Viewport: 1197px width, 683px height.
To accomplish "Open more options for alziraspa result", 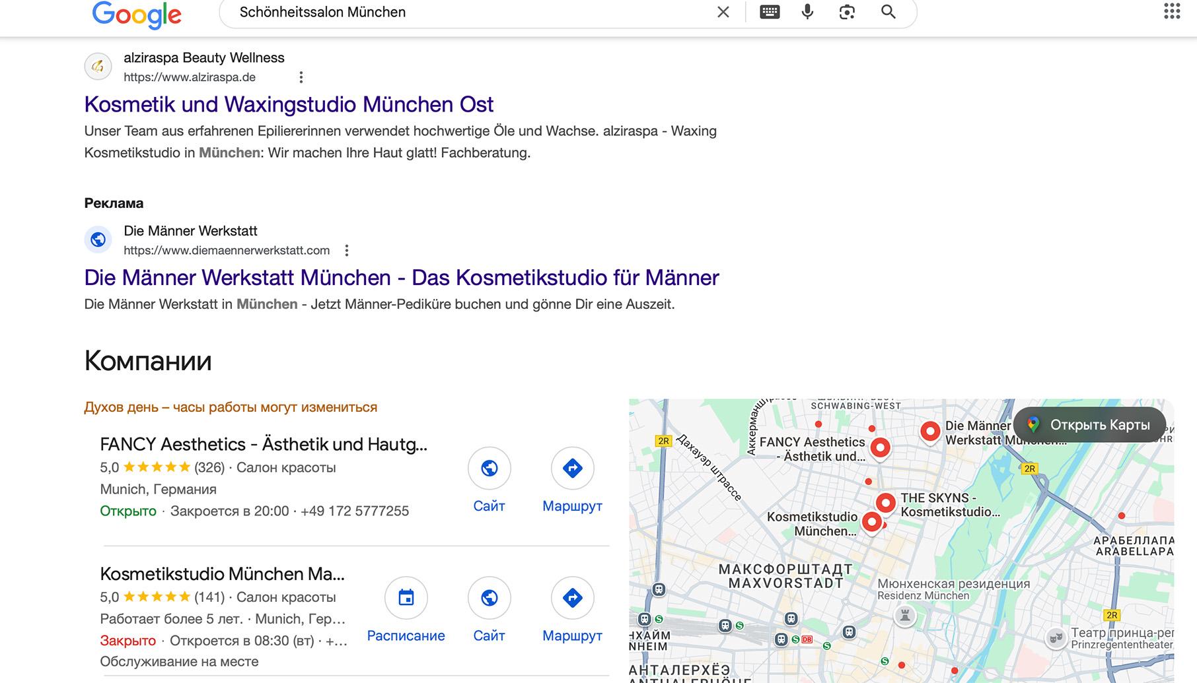I will pyautogui.click(x=301, y=77).
